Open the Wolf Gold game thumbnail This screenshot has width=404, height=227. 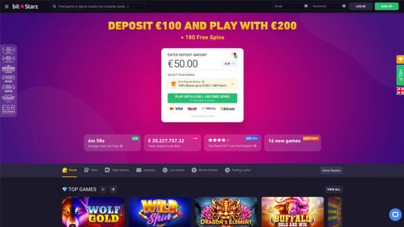pos(93,212)
